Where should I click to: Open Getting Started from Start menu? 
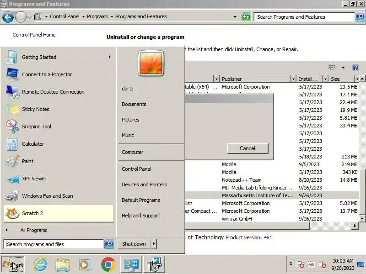click(59, 57)
